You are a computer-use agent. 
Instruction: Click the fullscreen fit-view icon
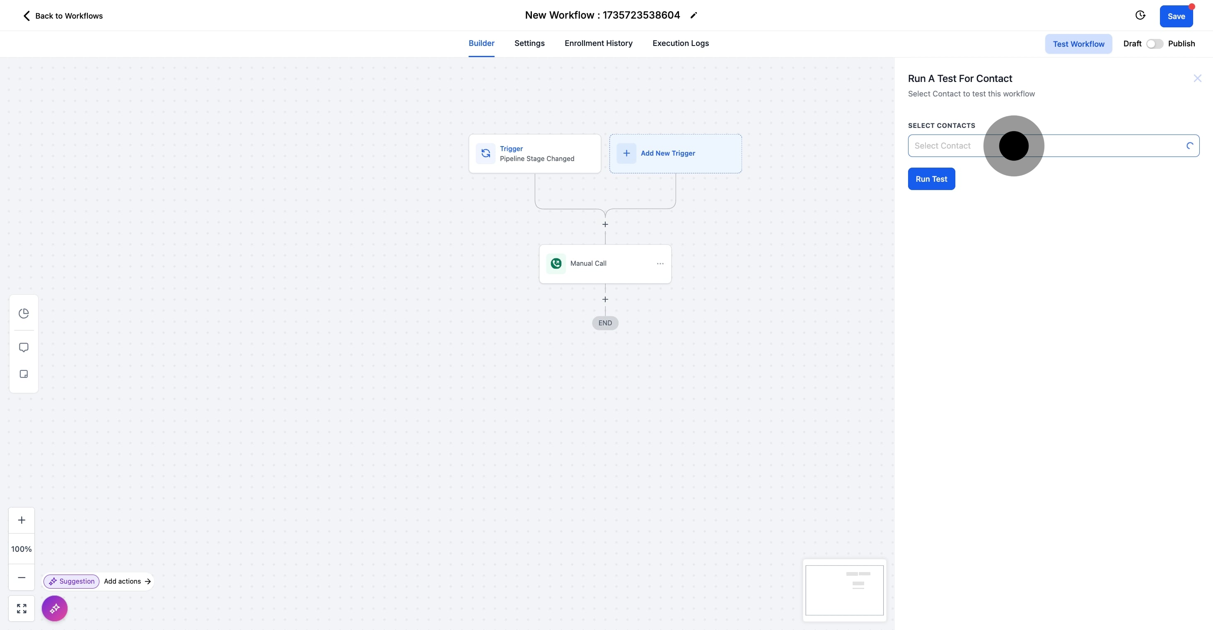point(22,608)
